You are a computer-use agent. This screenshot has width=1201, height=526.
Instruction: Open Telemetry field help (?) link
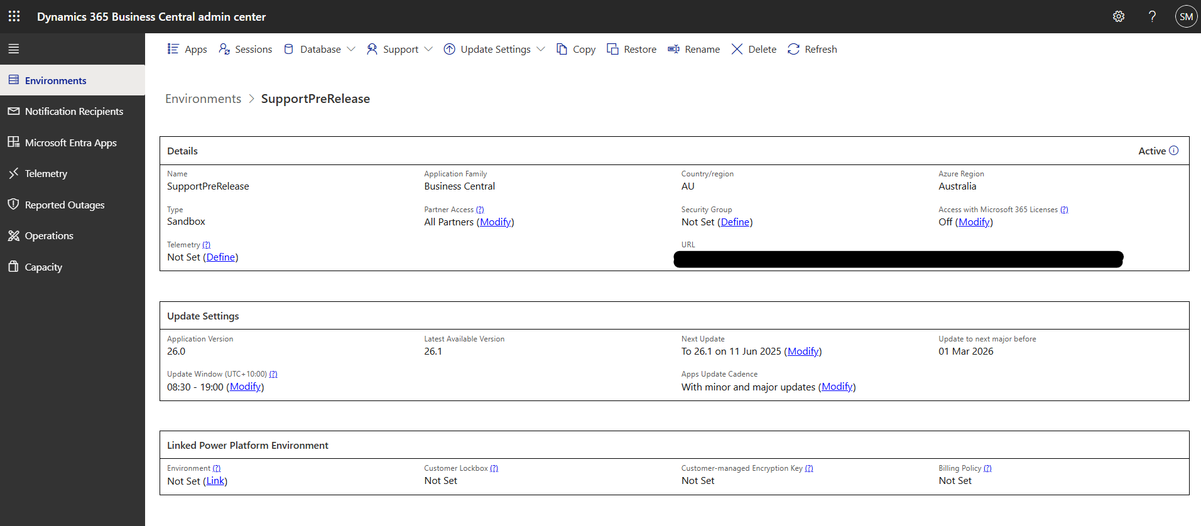206,245
